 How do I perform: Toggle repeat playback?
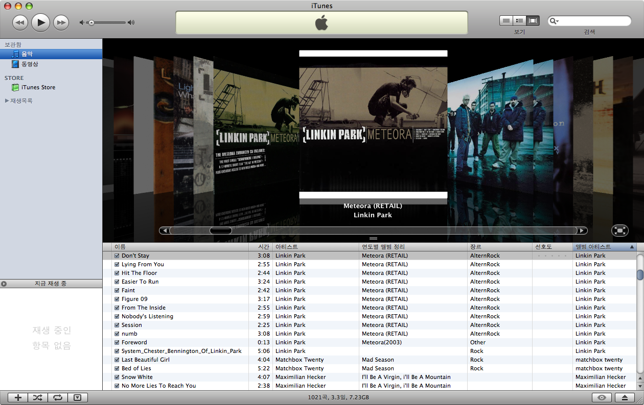[x=58, y=398]
